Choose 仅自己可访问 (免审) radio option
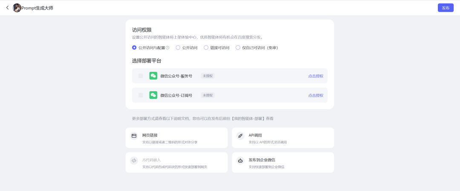The width and height of the screenshot is (460, 191). (x=238, y=48)
